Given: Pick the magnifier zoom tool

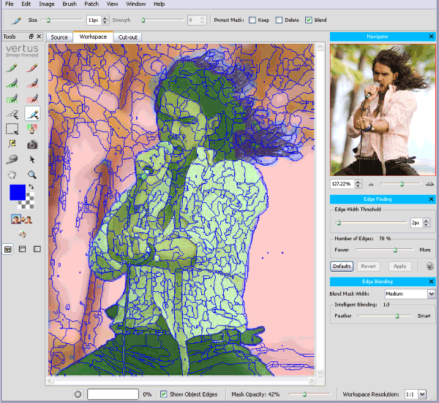Looking at the screenshot, I should point(32,174).
